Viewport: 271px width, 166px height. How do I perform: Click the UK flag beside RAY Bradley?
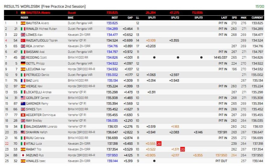[x=23, y=120]
